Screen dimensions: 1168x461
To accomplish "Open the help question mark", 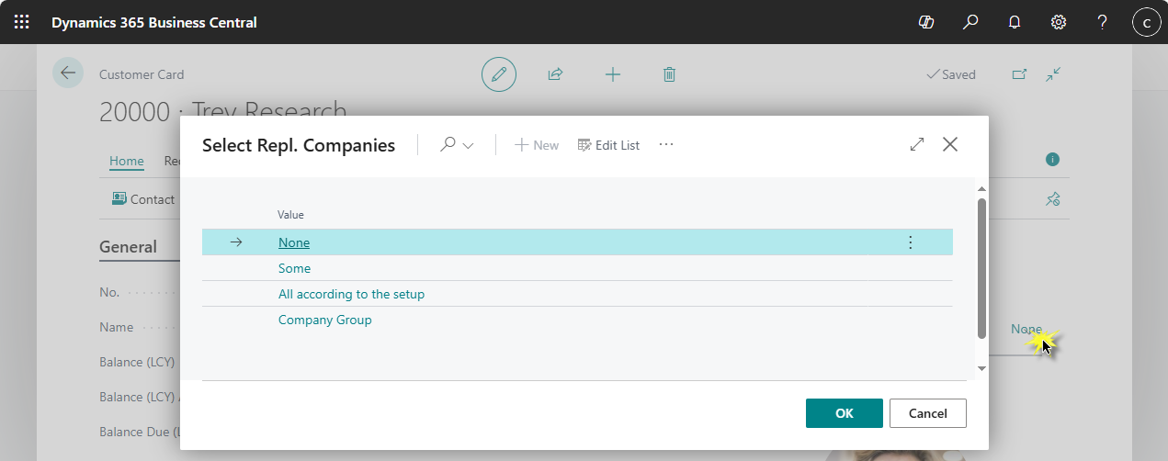I will [1103, 22].
